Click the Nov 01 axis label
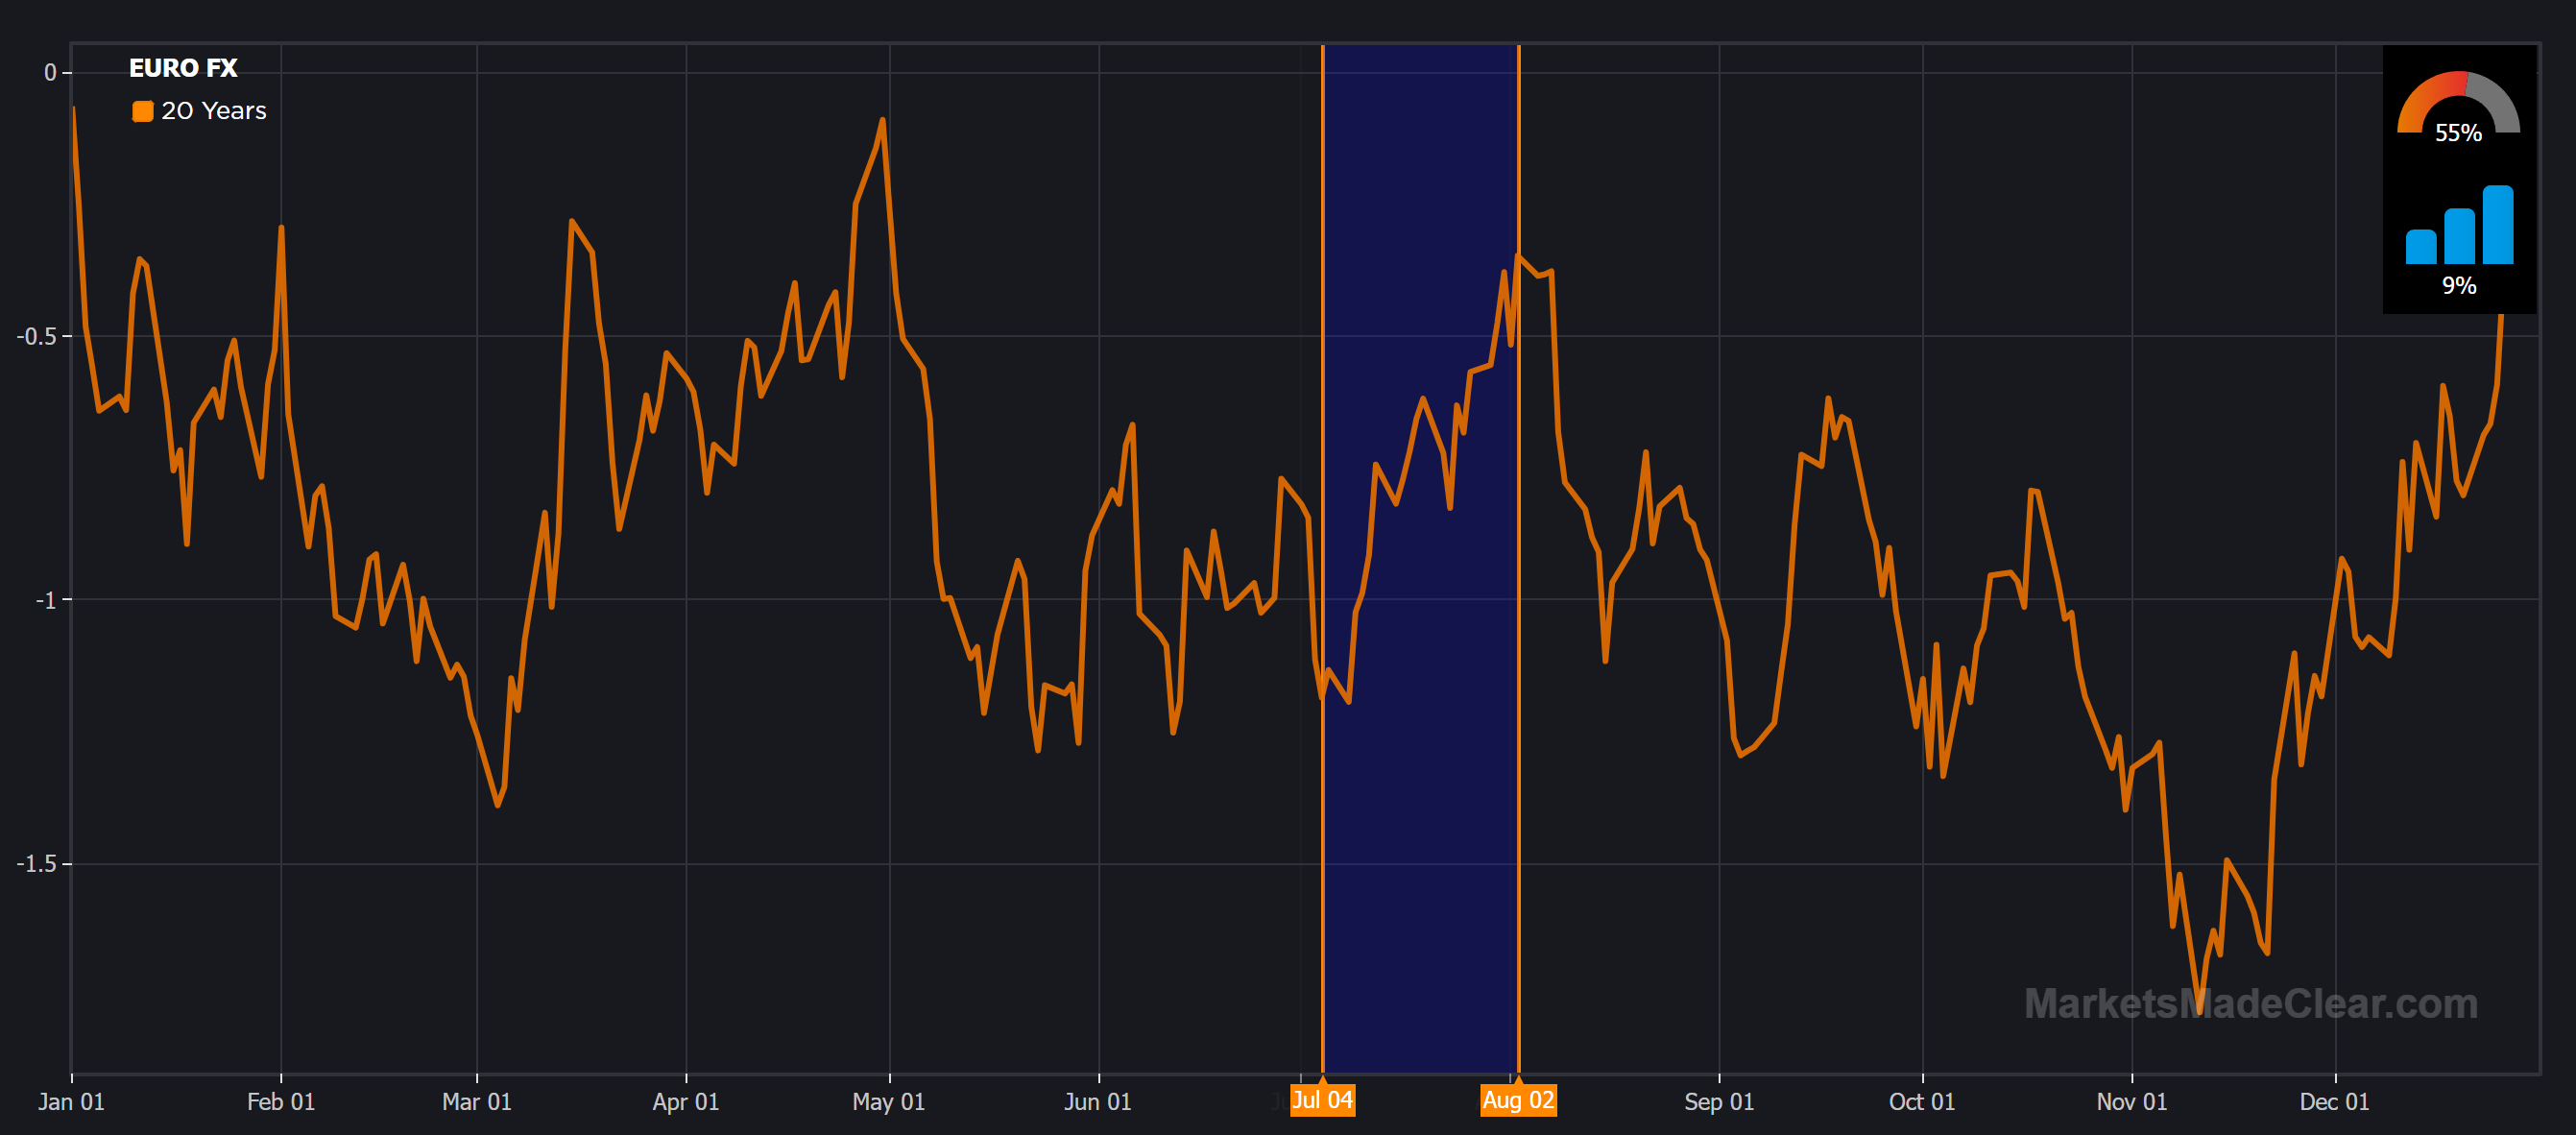The width and height of the screenshot is (2576, 1135). click(x=2132, y=1102)
